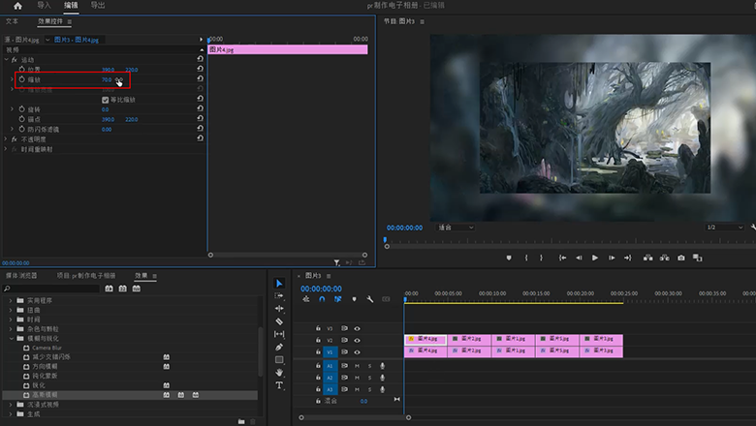This screenshot has height=426, width=756.
Task: Click Mark In bracket button
Action: (x=526, y=258)
